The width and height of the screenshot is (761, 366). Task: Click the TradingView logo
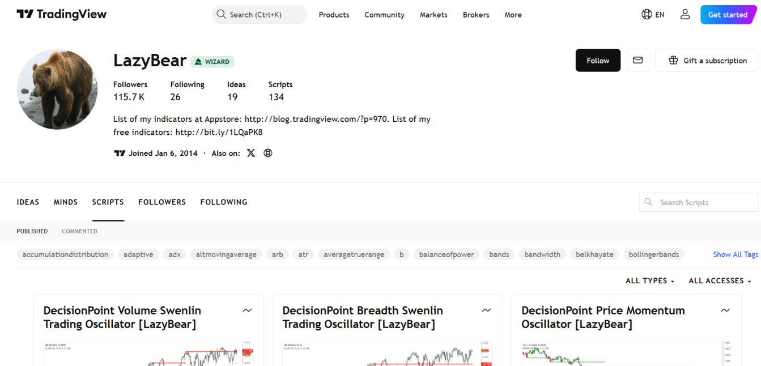61,14
